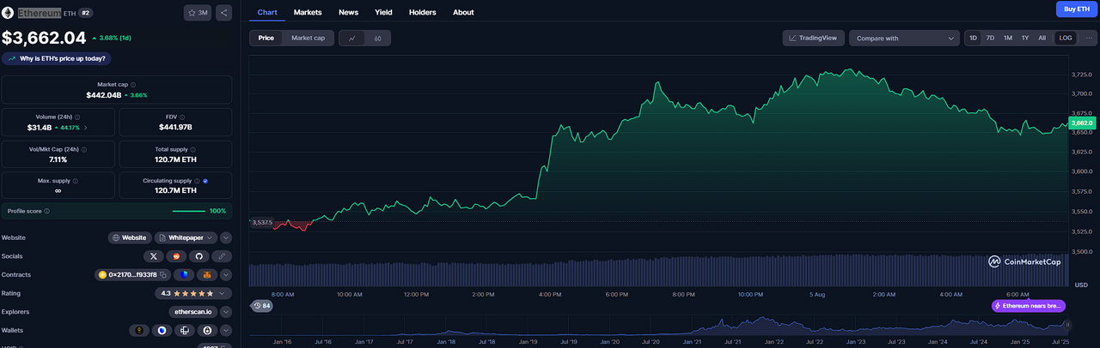Image resolution: width=1100 pixels, height=348 pixels.
Task: Click the range selector right handle
Action: click(x=1068, y=325)
